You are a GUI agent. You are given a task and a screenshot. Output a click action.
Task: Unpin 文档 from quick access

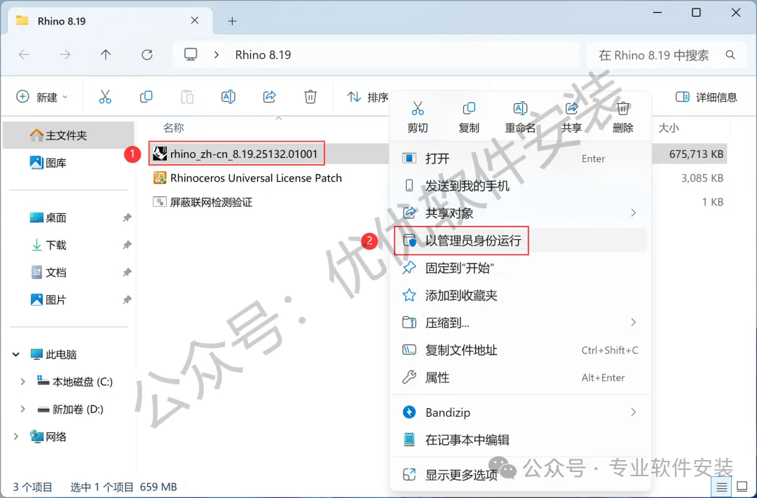click(x=127, y=272)
